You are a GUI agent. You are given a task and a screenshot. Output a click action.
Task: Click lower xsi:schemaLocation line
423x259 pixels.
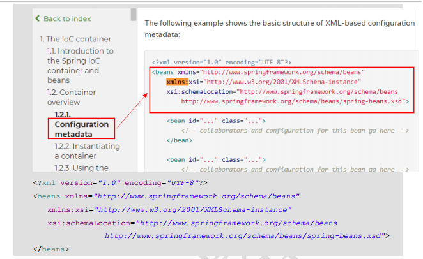192,223
